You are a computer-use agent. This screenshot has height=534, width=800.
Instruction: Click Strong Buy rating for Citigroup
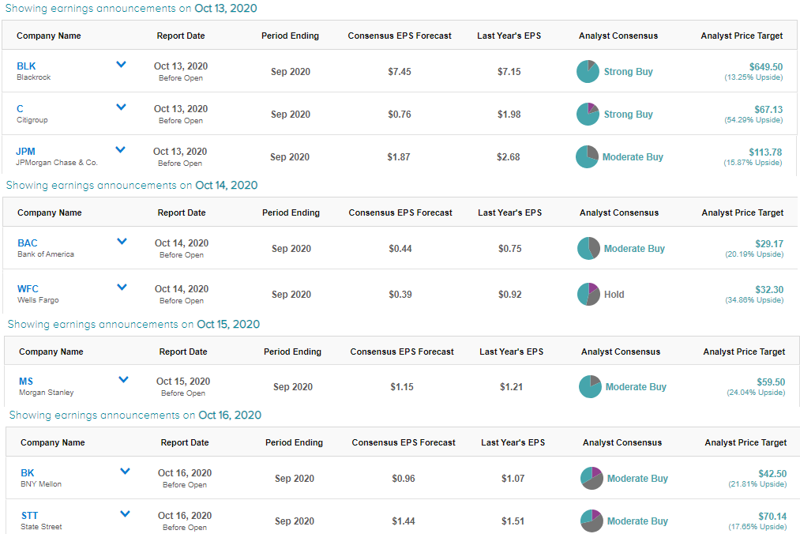click(628, 115)
